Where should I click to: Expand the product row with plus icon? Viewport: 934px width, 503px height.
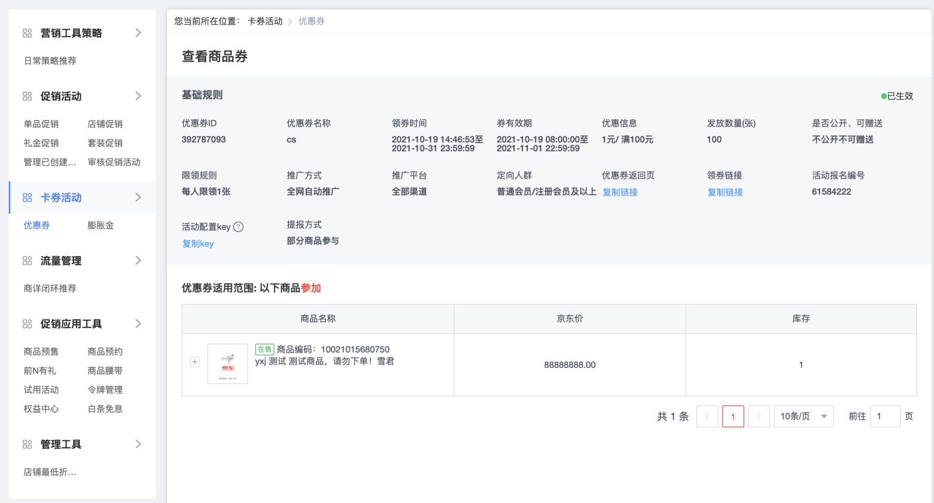[x=195, y=362]
